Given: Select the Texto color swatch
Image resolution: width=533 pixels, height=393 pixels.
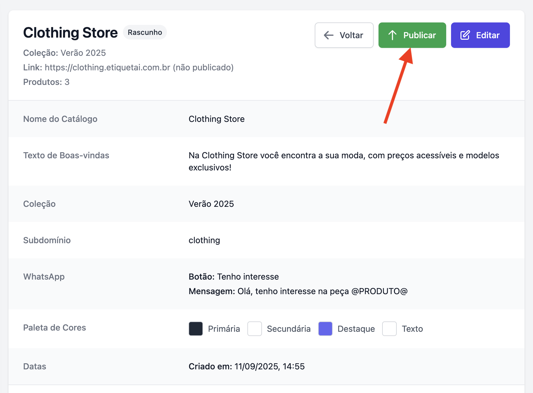Looking at the screenshot, I should point(389,329).
